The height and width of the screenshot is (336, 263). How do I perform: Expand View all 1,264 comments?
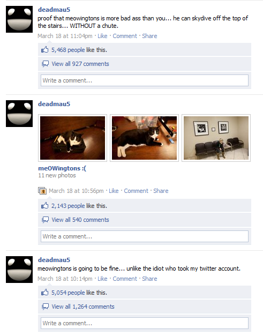(x=83, y=307)
